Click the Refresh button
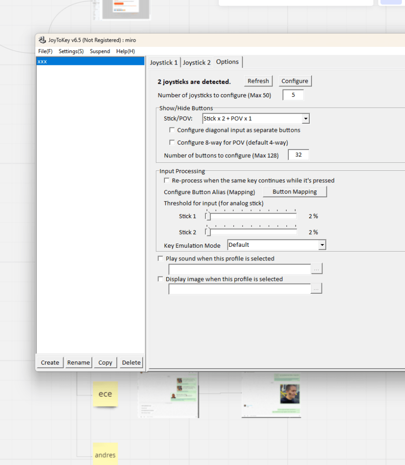 click(258, 81)
